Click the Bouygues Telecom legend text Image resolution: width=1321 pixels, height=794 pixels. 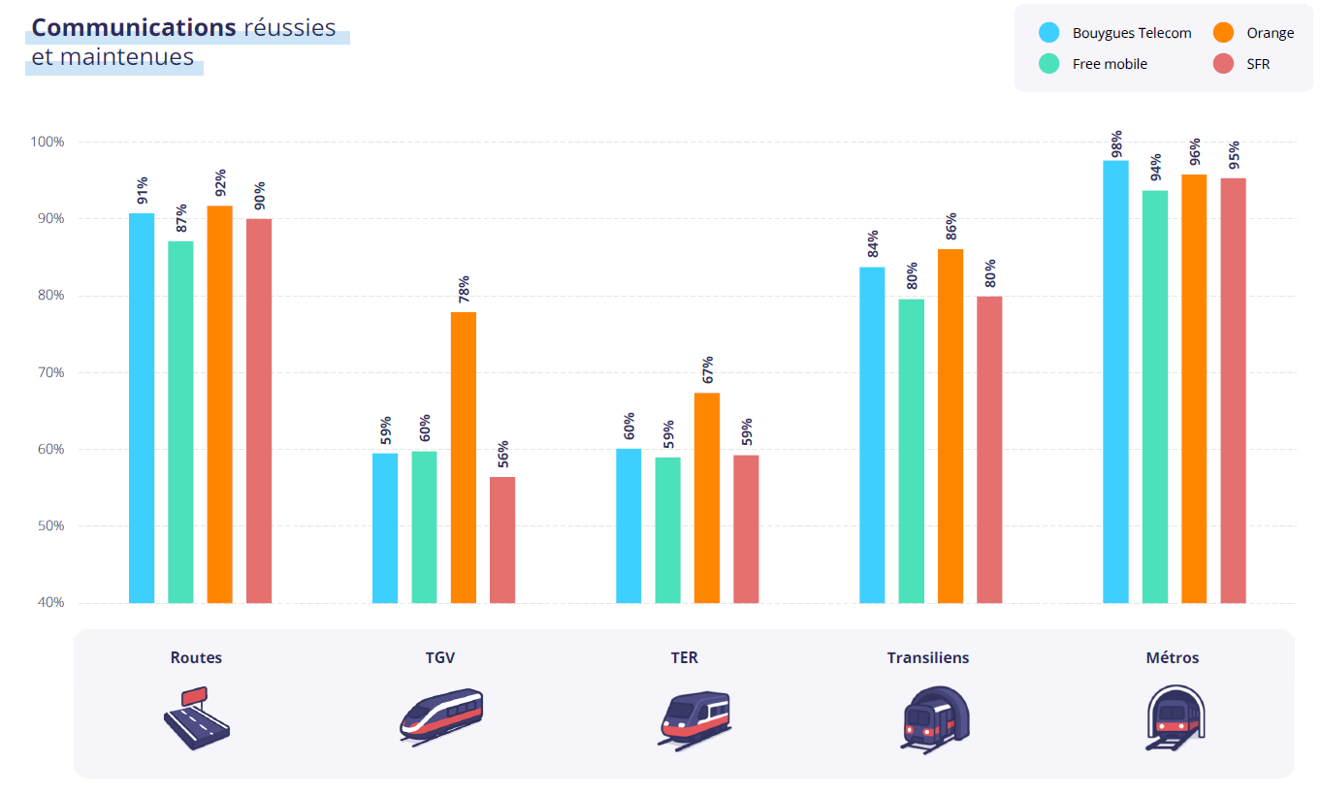pyautogui.click(x=1132, y=33)
